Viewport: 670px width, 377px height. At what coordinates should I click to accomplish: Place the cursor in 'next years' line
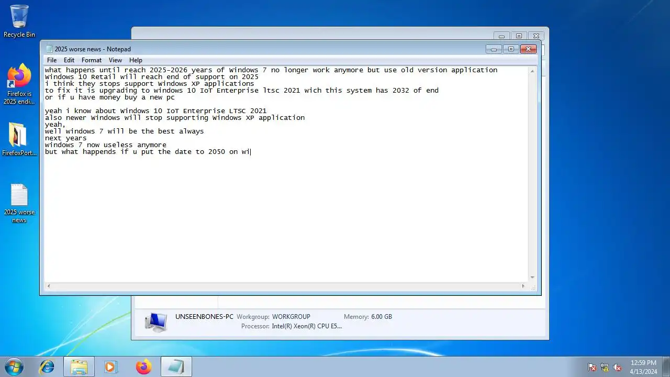coord(66,138)
